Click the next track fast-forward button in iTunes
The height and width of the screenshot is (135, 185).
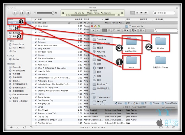pyautogui.click(x=28, y=13)
